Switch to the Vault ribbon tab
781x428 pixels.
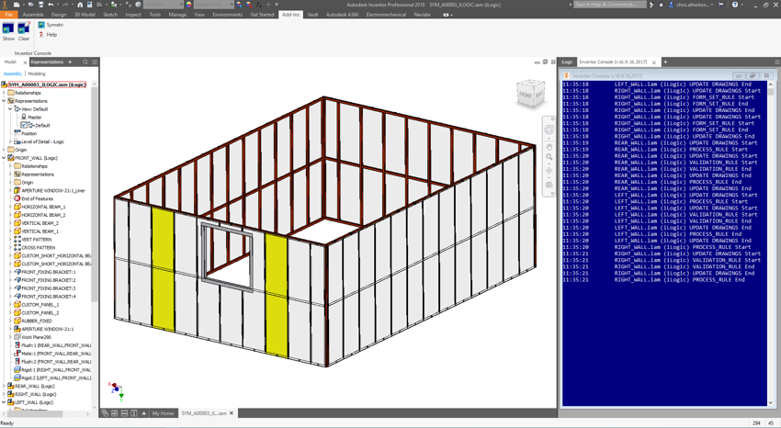[x=312, y=15]
